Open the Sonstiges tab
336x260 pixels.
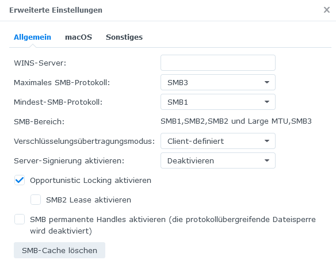point(124,37)
